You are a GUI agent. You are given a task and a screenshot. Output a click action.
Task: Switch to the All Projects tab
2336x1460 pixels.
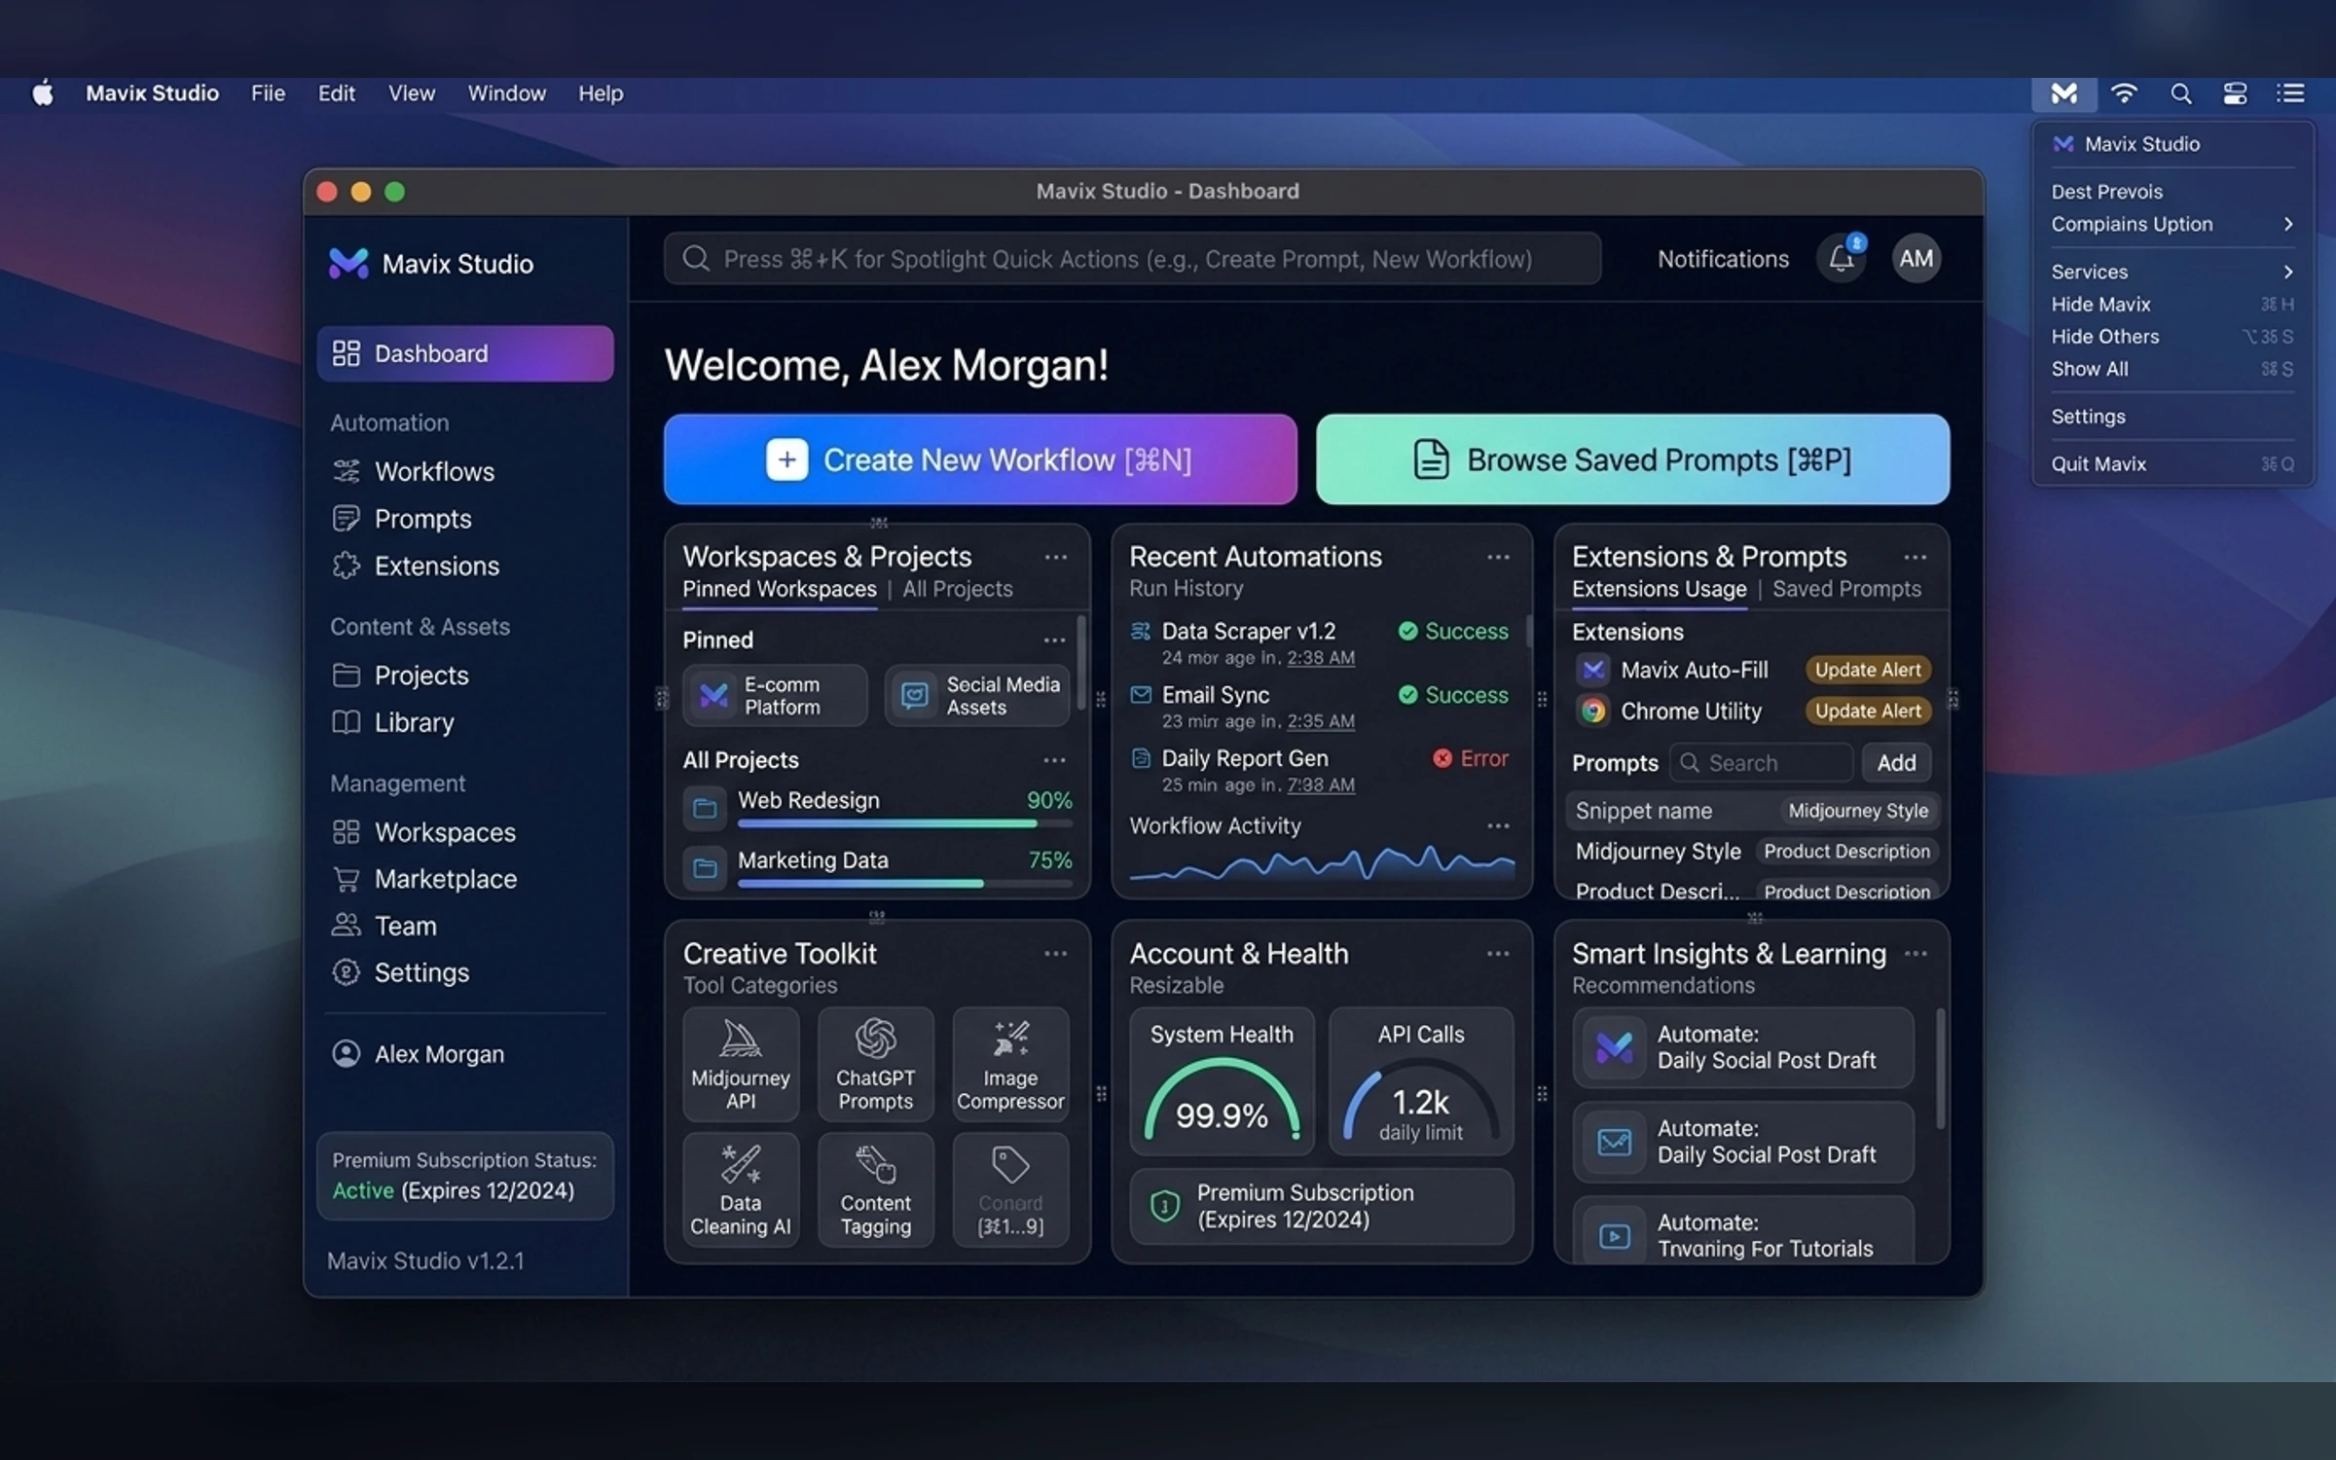[x=958, y=589]
